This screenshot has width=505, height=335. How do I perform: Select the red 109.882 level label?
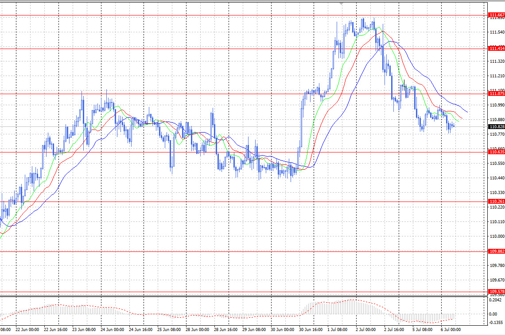(497, 251)
